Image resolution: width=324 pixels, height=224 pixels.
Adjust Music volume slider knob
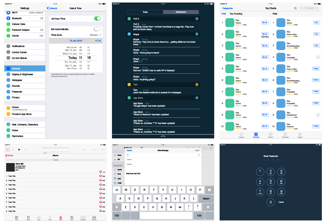point(45,152)
